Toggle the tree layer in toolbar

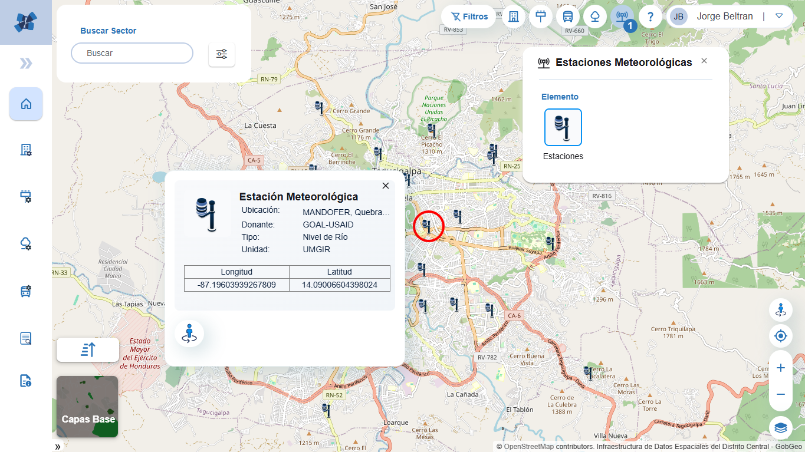coord(595,17)
